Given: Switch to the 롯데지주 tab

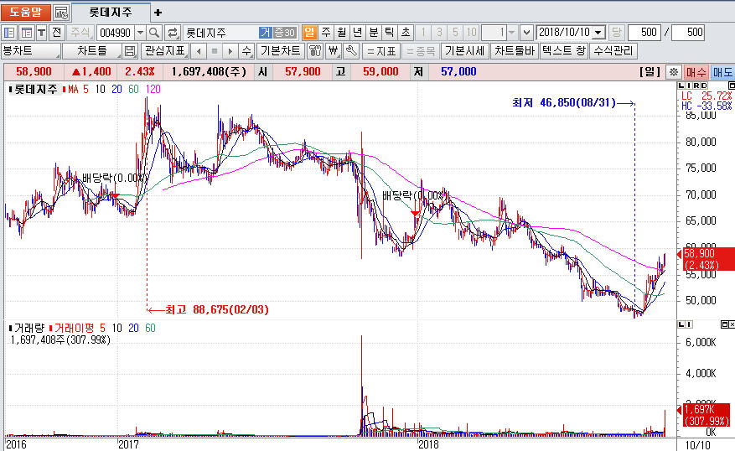Looking at the screenshot, I should coord(110,13).
